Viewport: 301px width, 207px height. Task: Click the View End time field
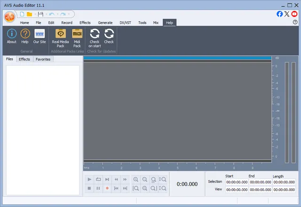(261, 190)
